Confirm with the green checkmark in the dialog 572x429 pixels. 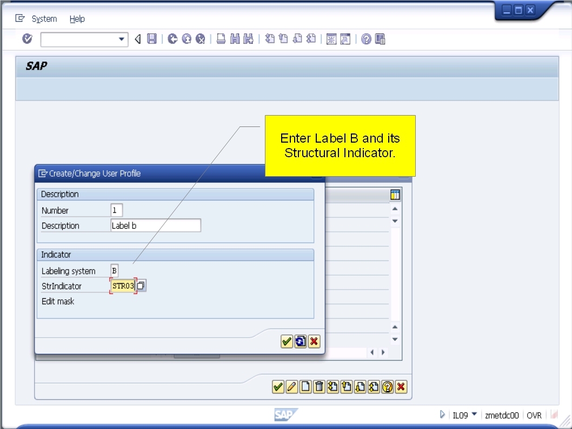pos(287,341)
